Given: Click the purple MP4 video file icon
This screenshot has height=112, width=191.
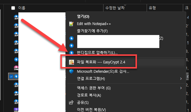Looking at the screenshot, I should click(x=16, y=110).
